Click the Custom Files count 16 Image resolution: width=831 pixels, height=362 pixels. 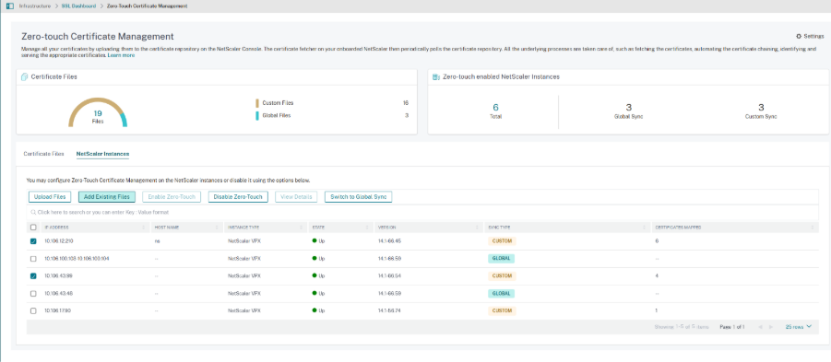point(406,103)
